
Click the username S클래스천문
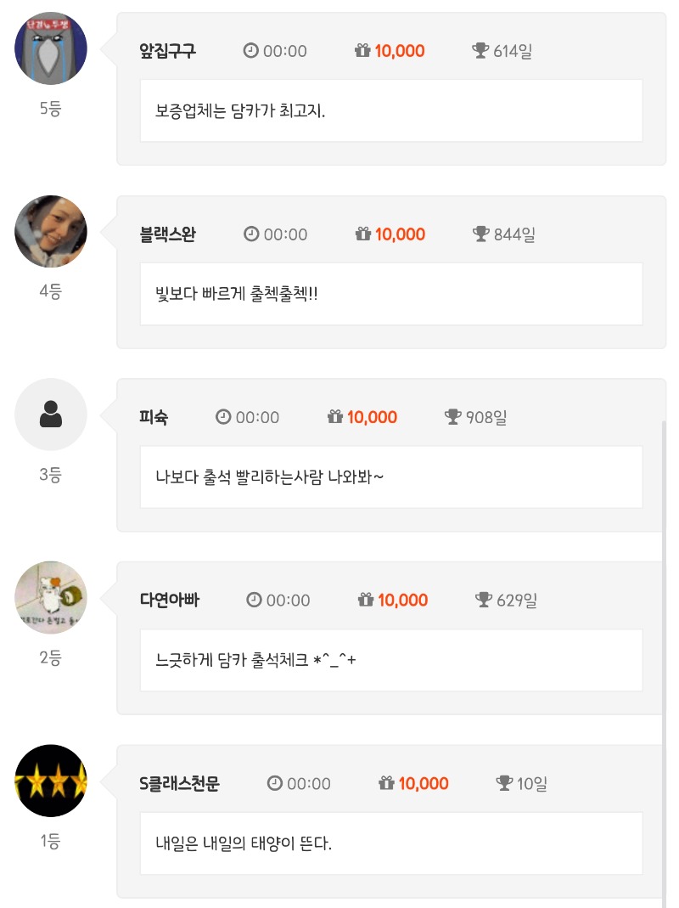(179, 783)
